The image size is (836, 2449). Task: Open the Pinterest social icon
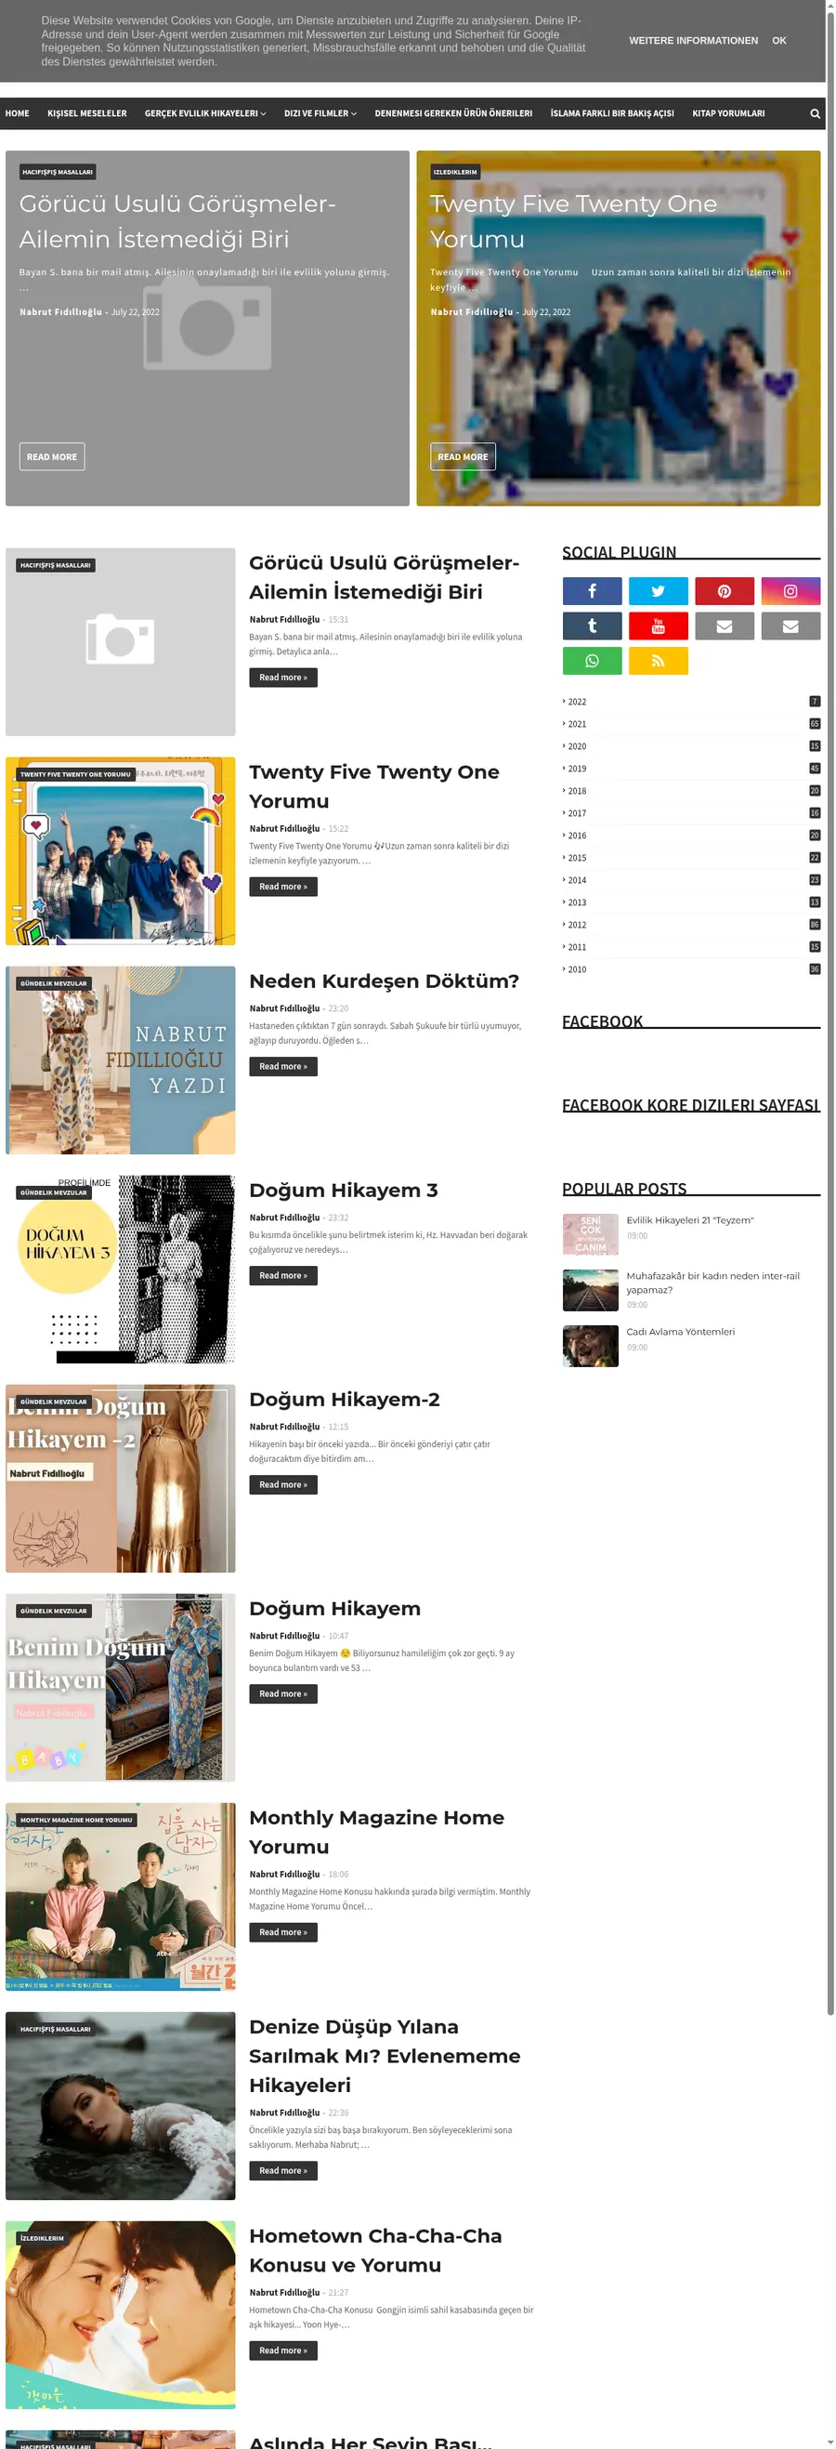pyautogui.click(x=724, y=591)
